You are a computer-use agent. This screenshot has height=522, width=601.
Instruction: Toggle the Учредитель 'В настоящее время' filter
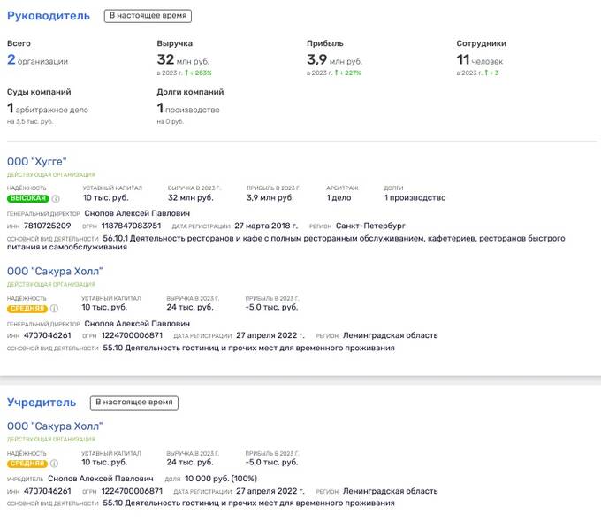click(135, 403)
